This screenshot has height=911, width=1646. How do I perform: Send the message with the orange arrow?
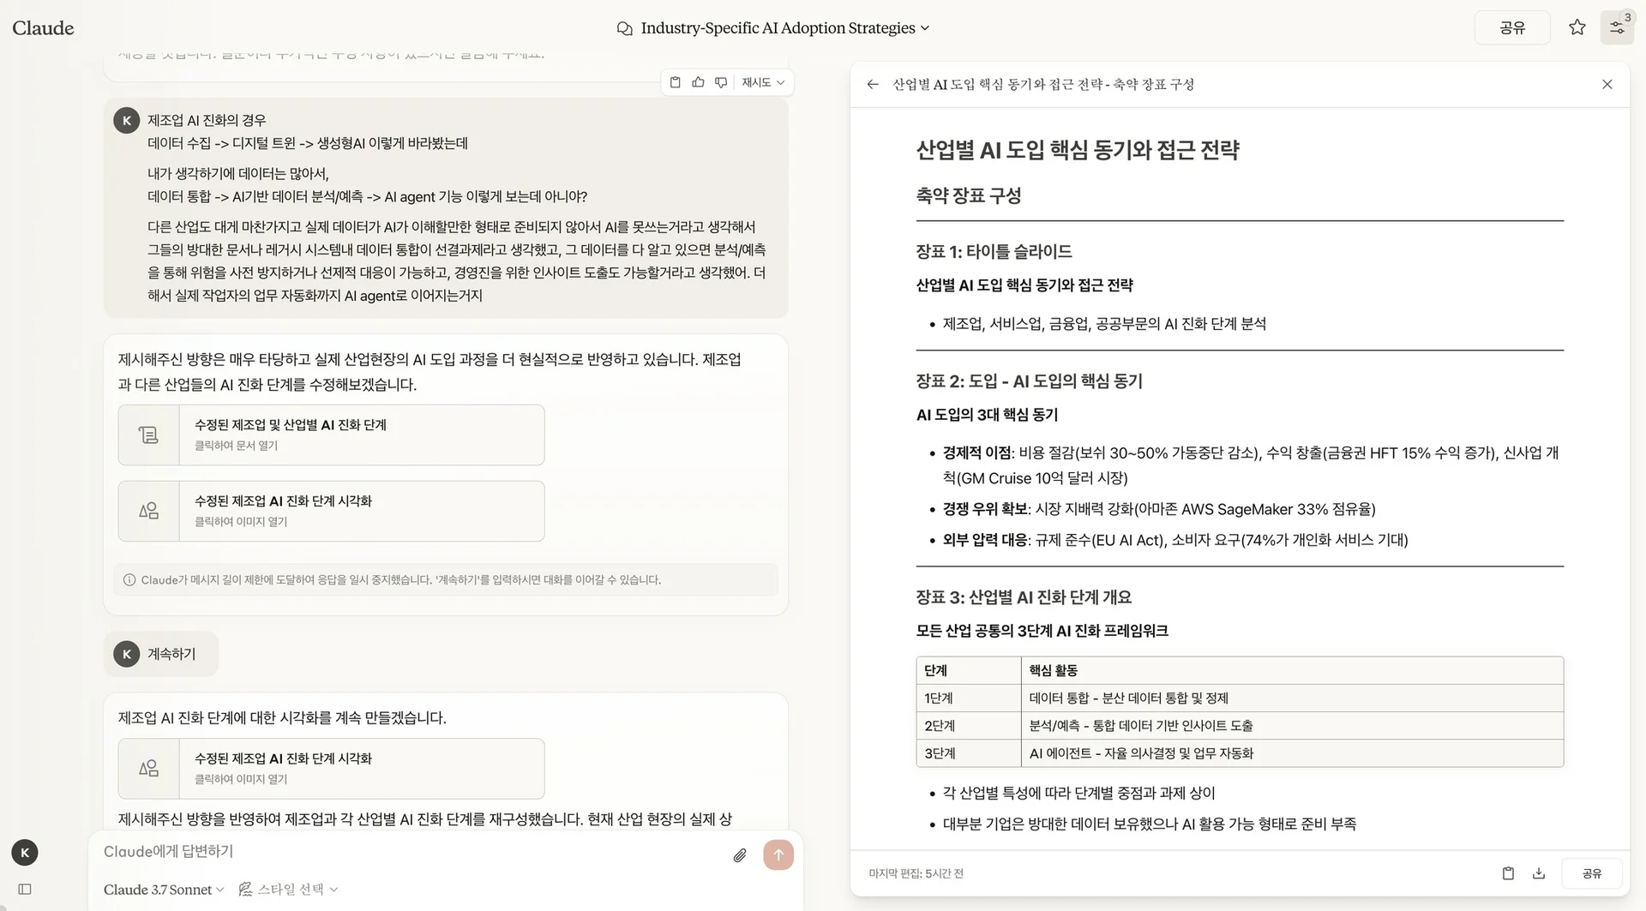(778, 854)
